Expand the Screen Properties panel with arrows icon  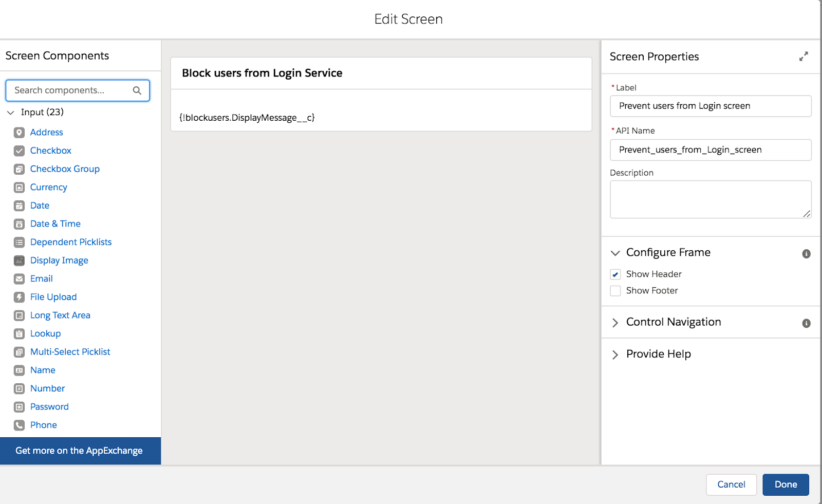click(804, 57)
